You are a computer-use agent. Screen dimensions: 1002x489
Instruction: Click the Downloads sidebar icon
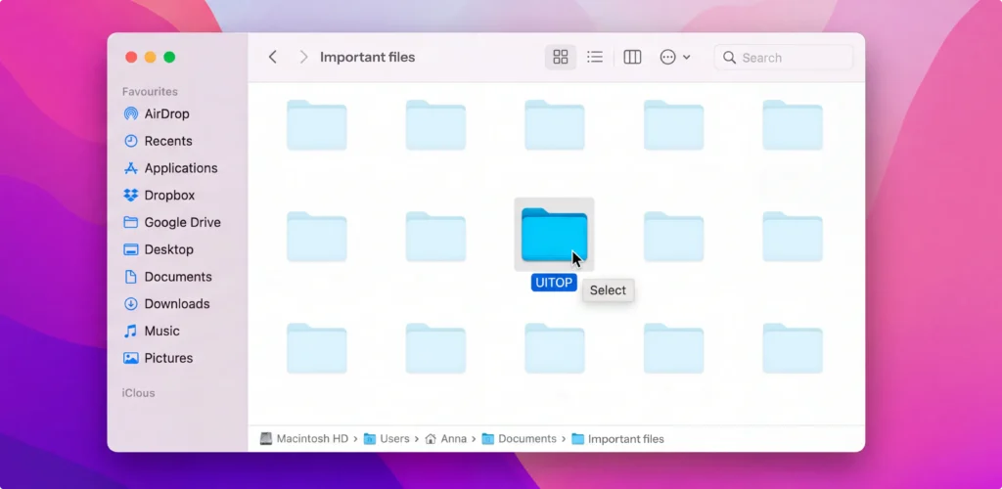131,304
